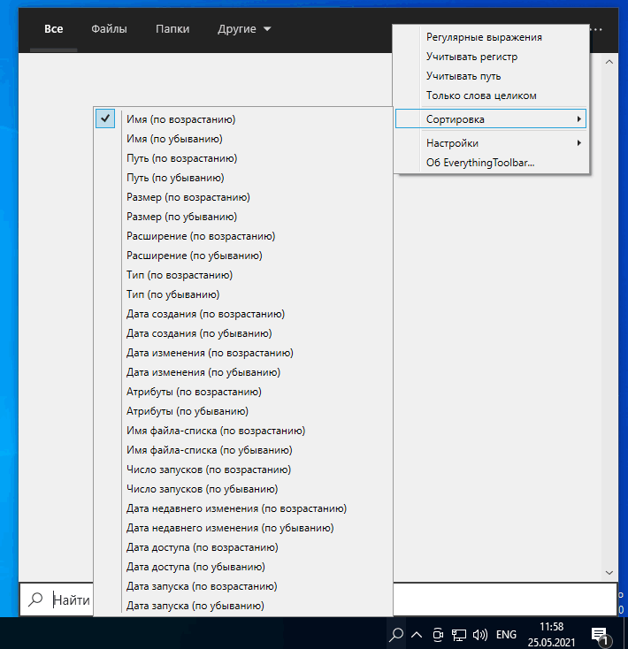Select Имя файла-списка (по убыванию) sort
This screenshot has width=628, height=649.
point(243,450)
